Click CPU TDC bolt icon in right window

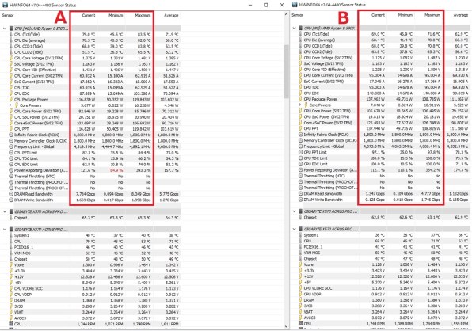(300, 87)
